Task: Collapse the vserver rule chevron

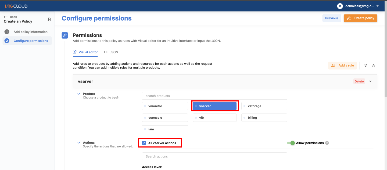Action: [x=370, y=81]
